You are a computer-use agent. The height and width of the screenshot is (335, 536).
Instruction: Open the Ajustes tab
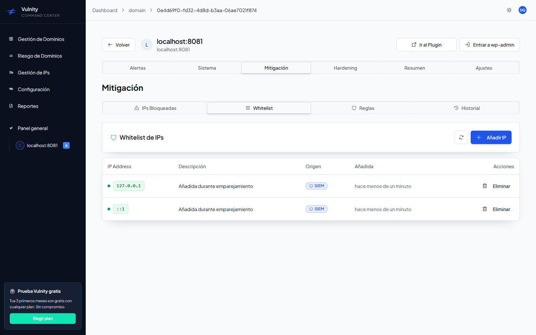point(484,68)
